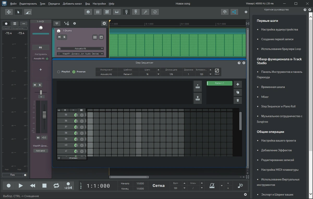Delete pattern from the playlist sequence
Viewport: 313px width, 199px height.
(197, 98)
